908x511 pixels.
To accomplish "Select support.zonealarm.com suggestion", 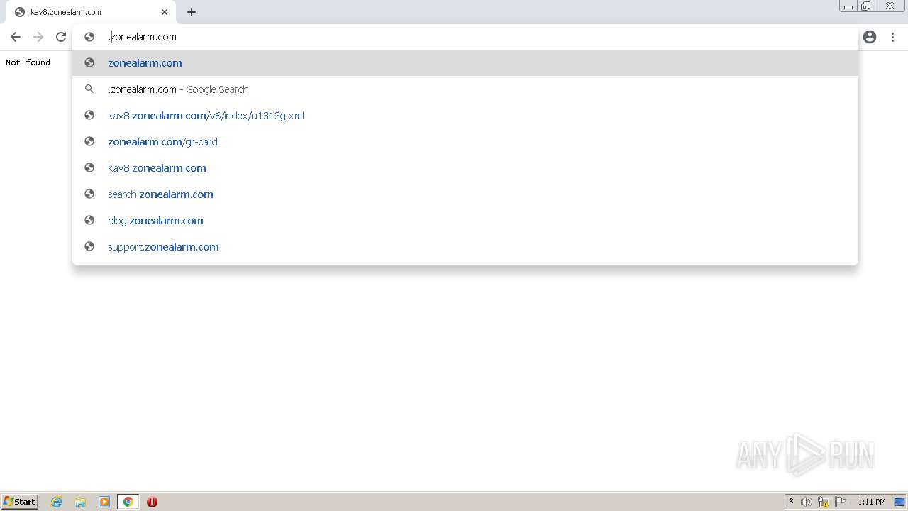I will 465,247.
